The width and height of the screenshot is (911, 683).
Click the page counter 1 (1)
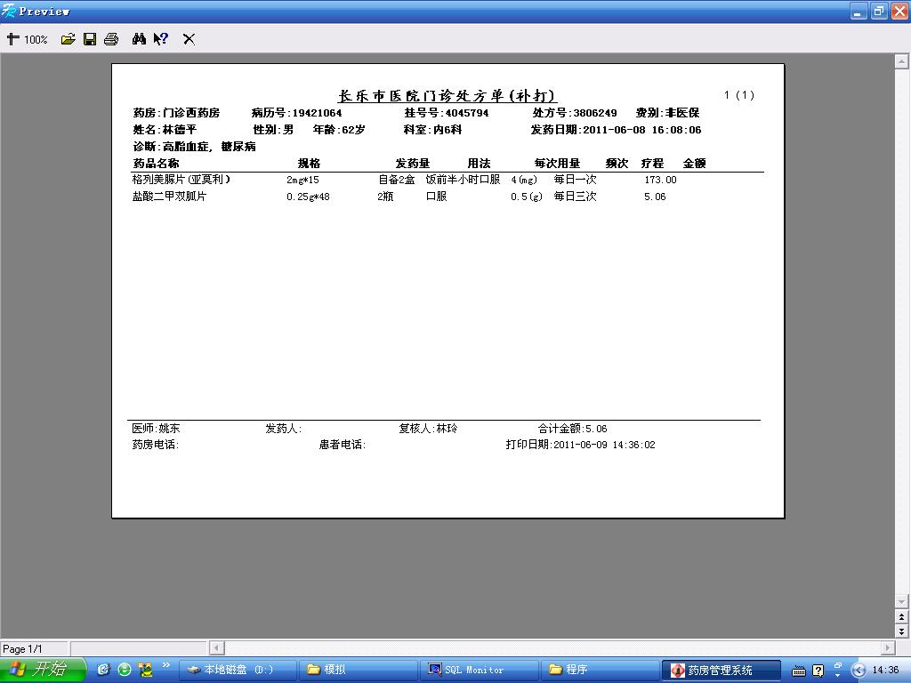coord(739,94)
